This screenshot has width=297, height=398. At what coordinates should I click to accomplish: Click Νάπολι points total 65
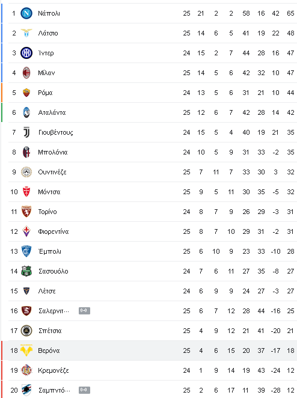(x=290, y=13)
